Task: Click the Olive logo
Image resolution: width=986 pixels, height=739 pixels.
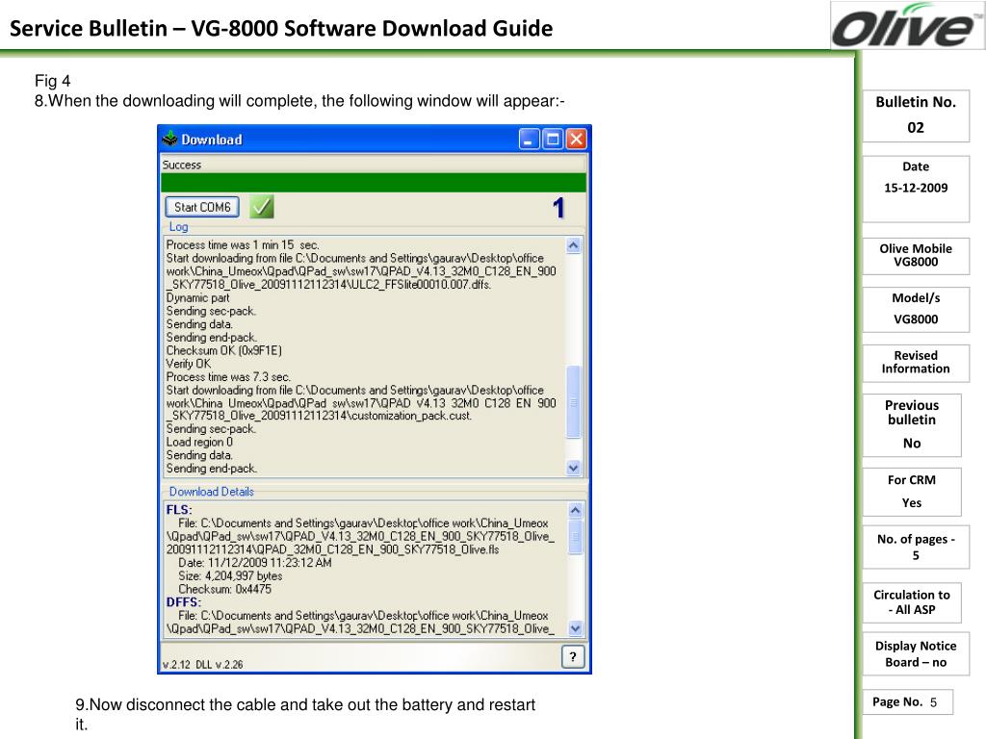Action: (907, 26)
